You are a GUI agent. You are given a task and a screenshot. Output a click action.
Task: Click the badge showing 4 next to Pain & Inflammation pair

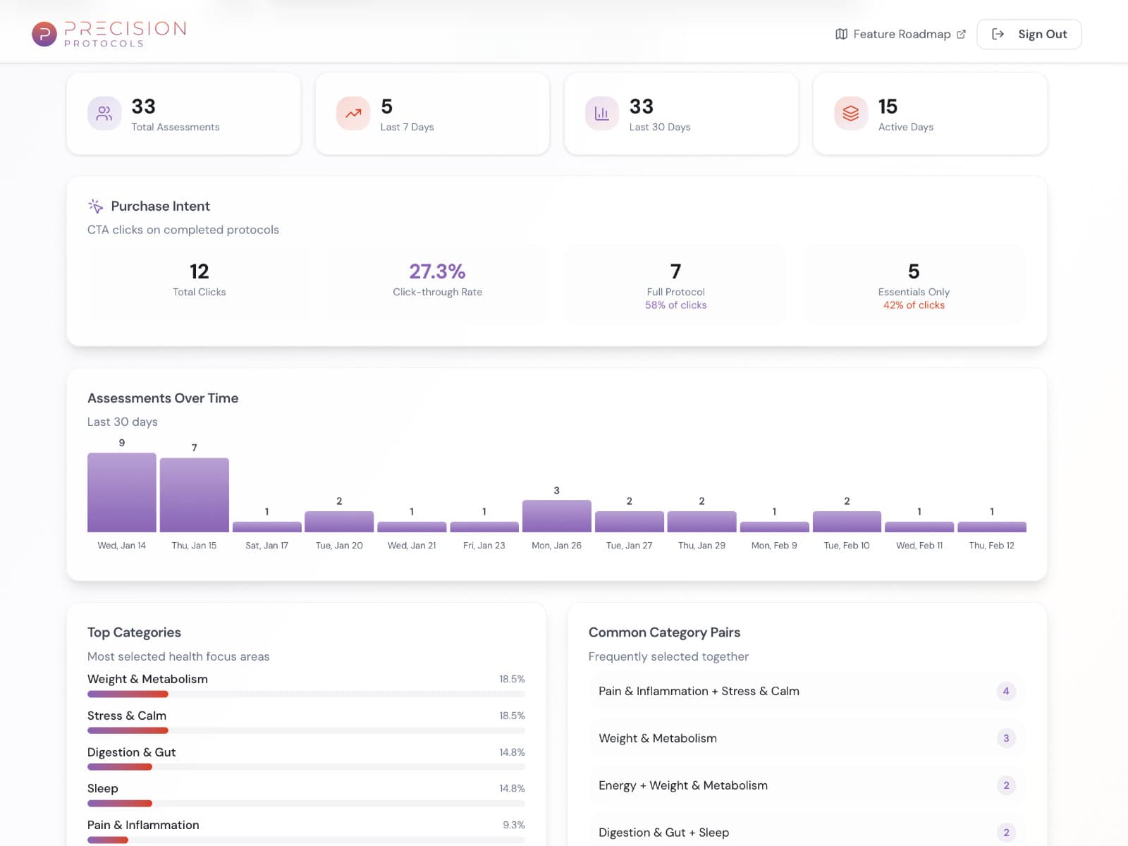(1005, 691)
